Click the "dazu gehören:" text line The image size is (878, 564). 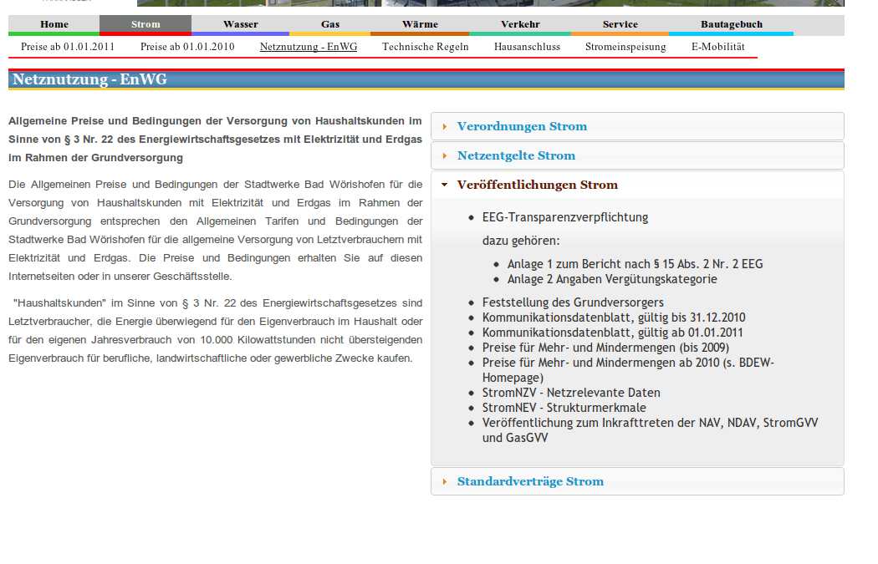[x=521, y=241]
